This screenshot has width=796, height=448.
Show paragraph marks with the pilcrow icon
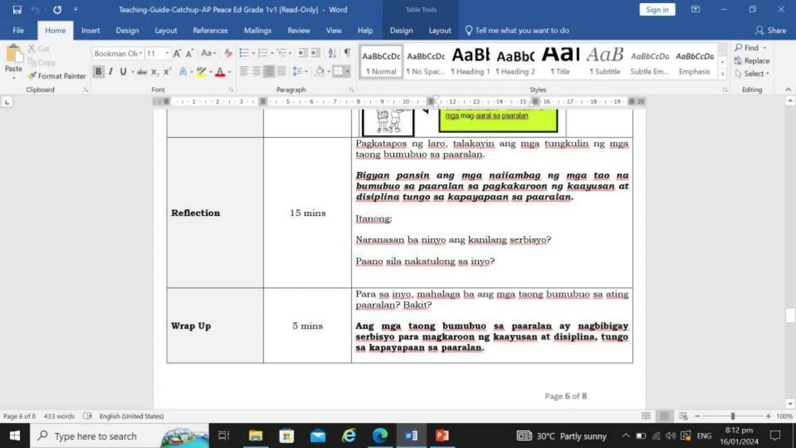(347, 53)
